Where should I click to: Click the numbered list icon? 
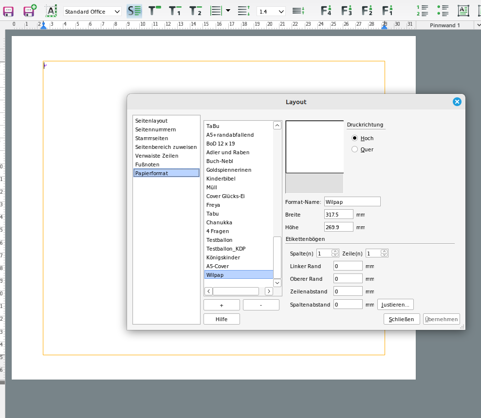pos(422,11)
